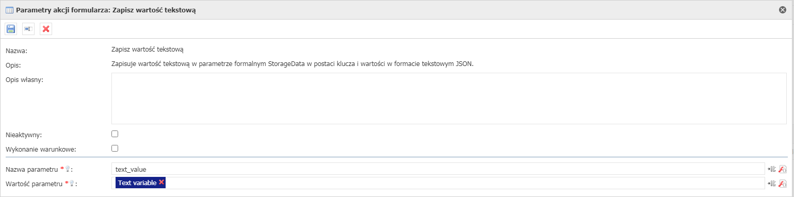
Task: Open function editor for Wartość parametru
Action: click(782, 183)
